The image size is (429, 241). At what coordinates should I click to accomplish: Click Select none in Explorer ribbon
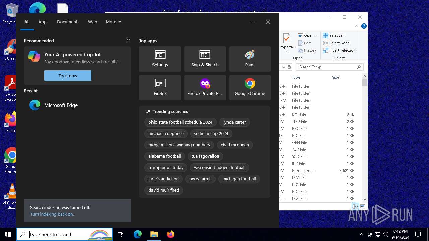[336, 43]
